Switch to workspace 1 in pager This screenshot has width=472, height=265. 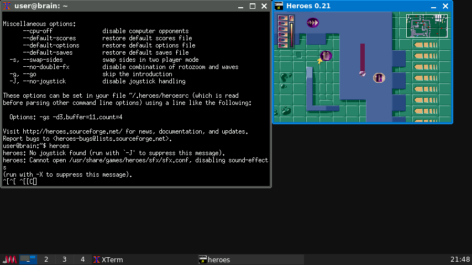point(28,259)
